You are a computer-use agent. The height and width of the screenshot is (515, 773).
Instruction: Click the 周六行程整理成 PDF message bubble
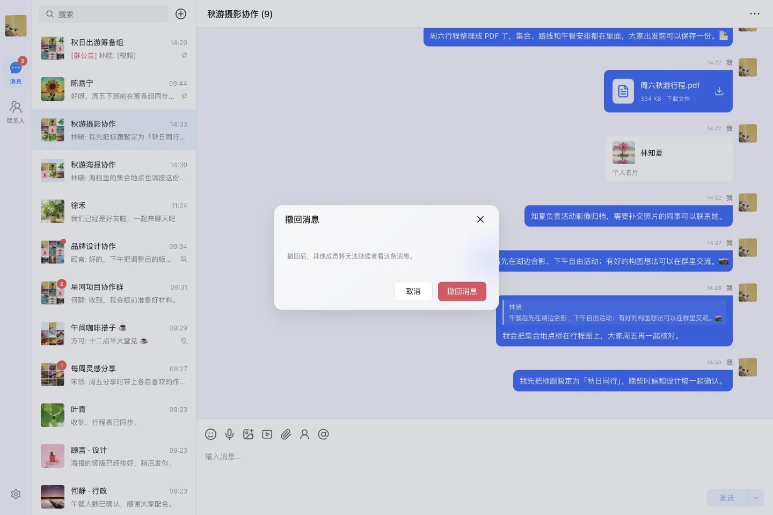[578, 36]
